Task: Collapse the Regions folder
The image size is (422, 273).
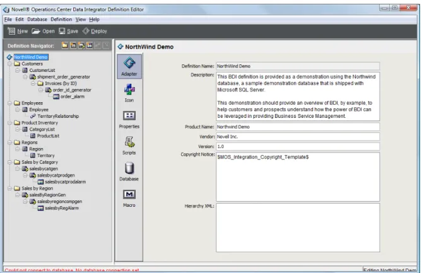Action: pyautogui.click(x=9, y=142)
